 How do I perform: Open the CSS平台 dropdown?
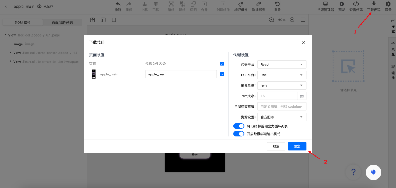tap(282, 75)
